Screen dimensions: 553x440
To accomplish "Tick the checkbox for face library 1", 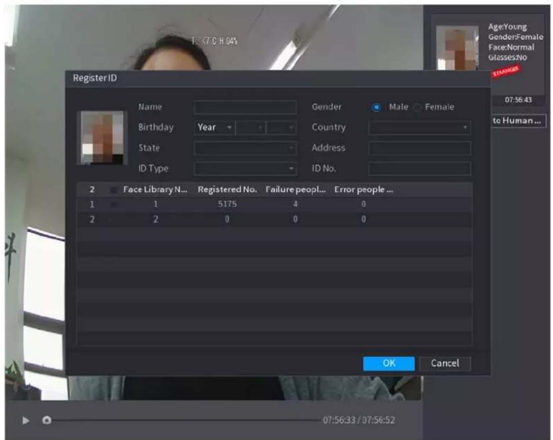I will point(114,204).
